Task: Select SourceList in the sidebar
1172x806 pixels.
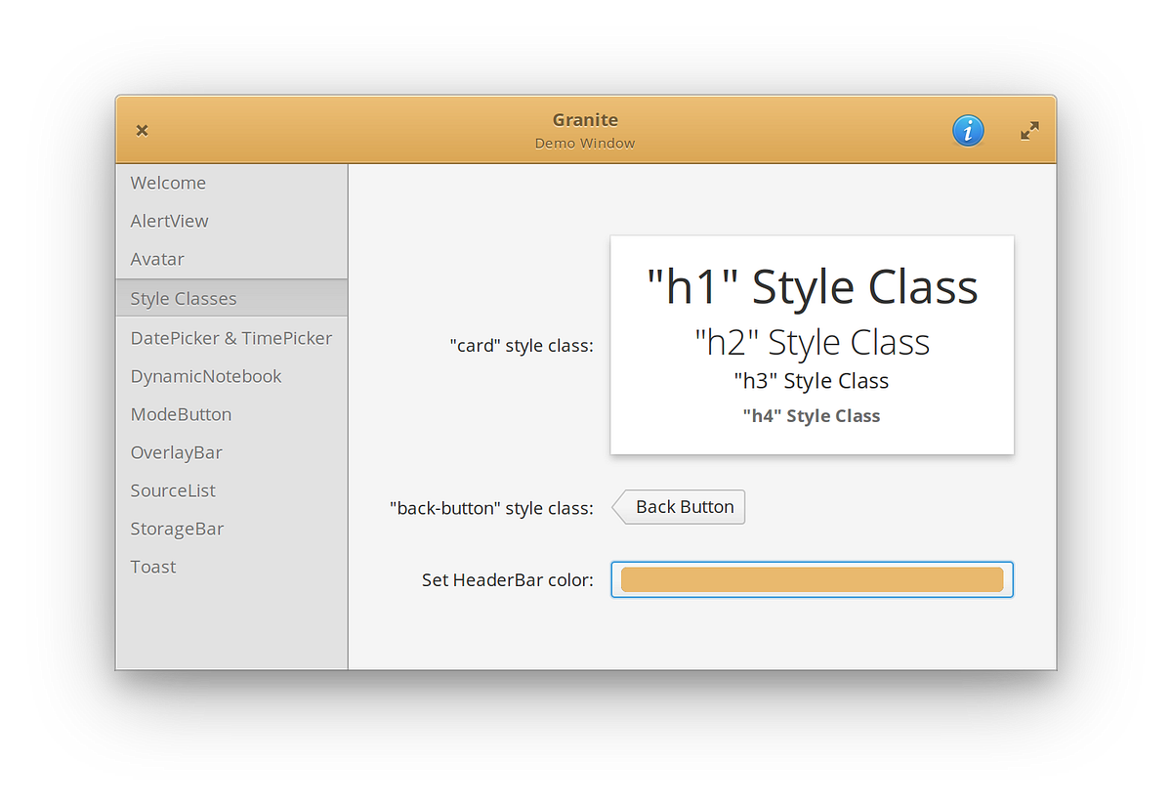Action: click(x=231, y=490)
